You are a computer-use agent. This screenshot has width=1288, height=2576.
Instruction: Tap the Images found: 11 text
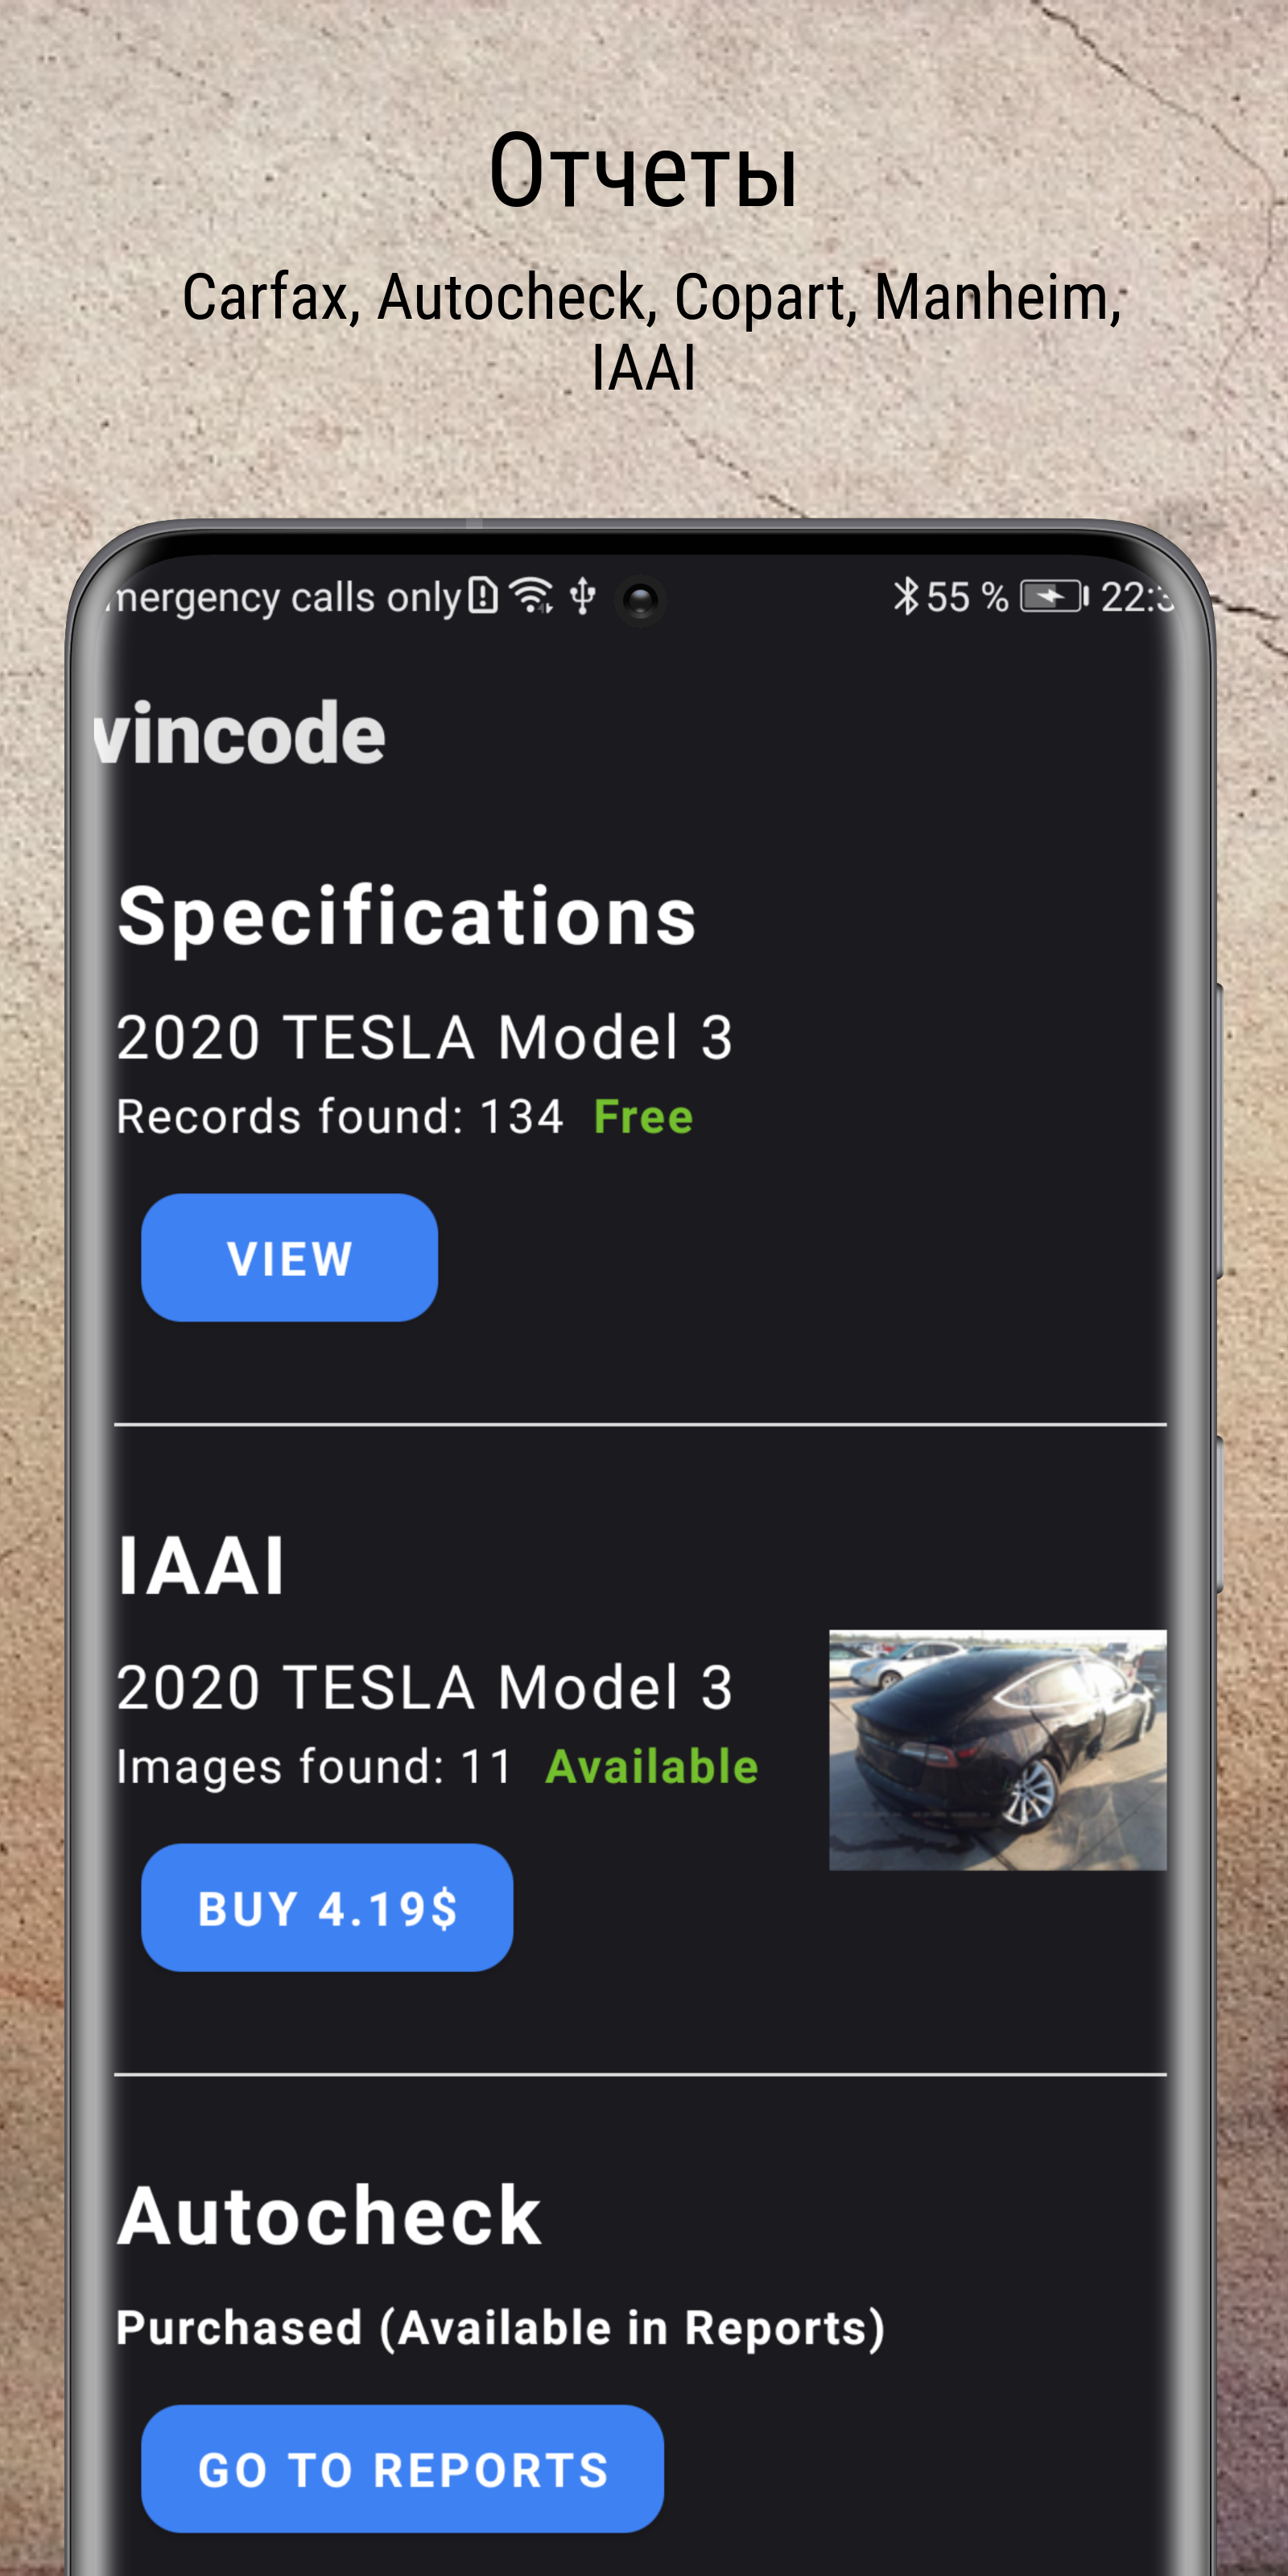coord(314,1767)
